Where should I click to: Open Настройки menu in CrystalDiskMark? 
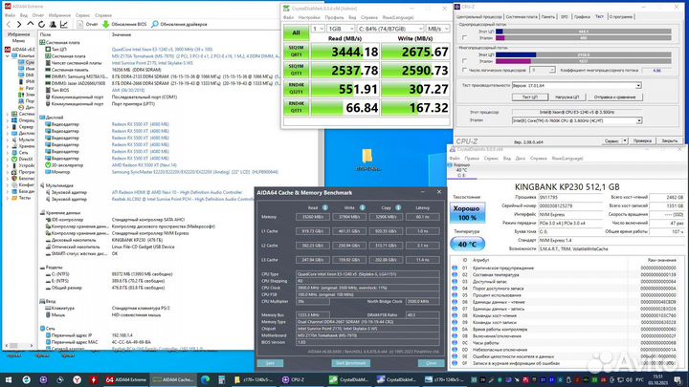pos(309,17)
